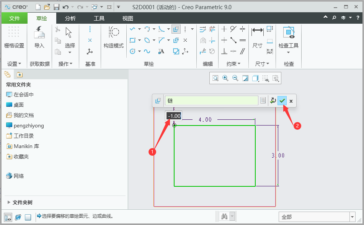The height and width of the screenshot is (225, 364).
Task: Apply the Mid-point constraint
Action: [233, 40]
